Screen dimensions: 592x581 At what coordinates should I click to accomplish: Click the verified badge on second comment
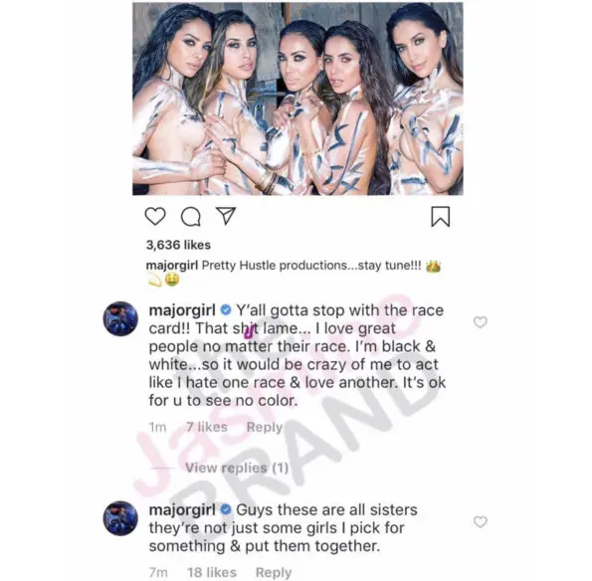click(x=226, y=509)
